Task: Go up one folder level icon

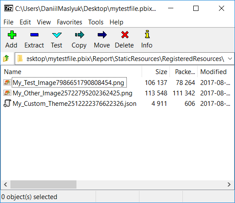Action: click(6, 58)
